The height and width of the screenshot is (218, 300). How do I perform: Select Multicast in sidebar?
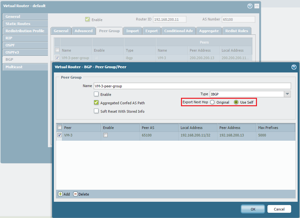pyautogui.click(x=25, y=67)
